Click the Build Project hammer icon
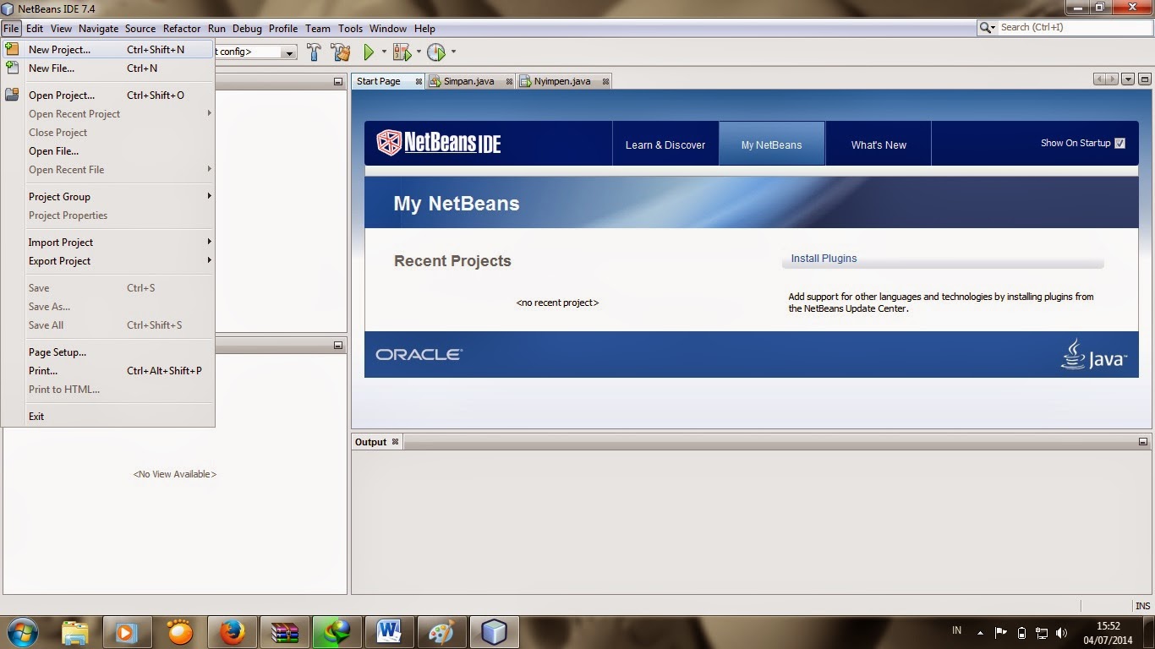 [x=314, y=52]
